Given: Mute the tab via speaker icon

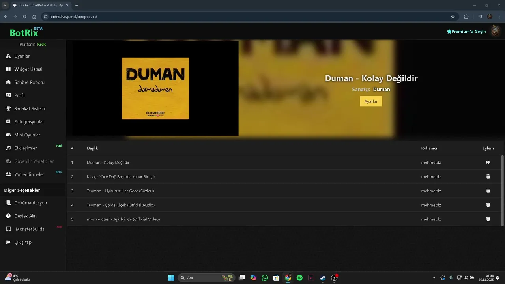Looking at the screenshot, I should click(x=61, y=5).
